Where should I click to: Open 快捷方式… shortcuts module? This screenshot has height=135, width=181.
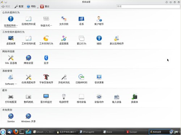click(x=46, y=21)
